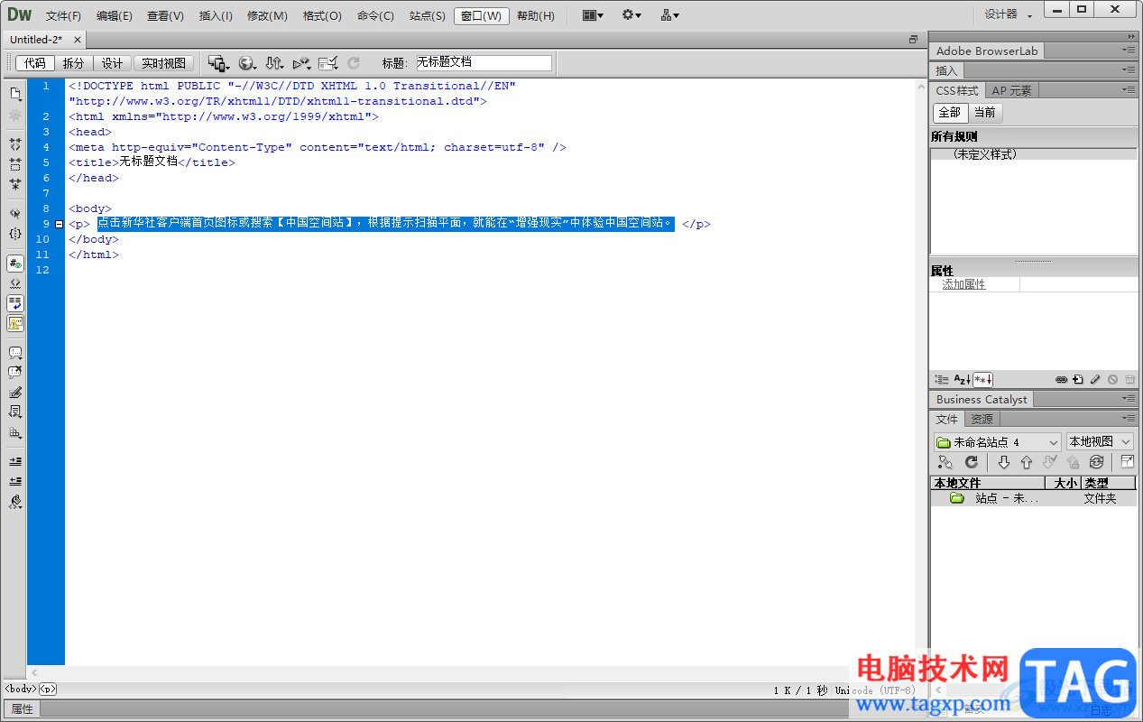Click the Check Browser Compatibility icon
This screenshot has height=722, width=1143.
(x=328, y=63)
